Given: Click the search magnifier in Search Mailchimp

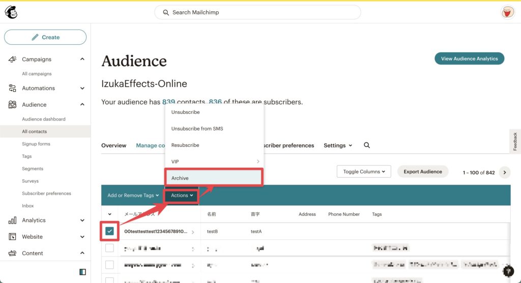Looking at the screenshot, I should coord(166,13).
